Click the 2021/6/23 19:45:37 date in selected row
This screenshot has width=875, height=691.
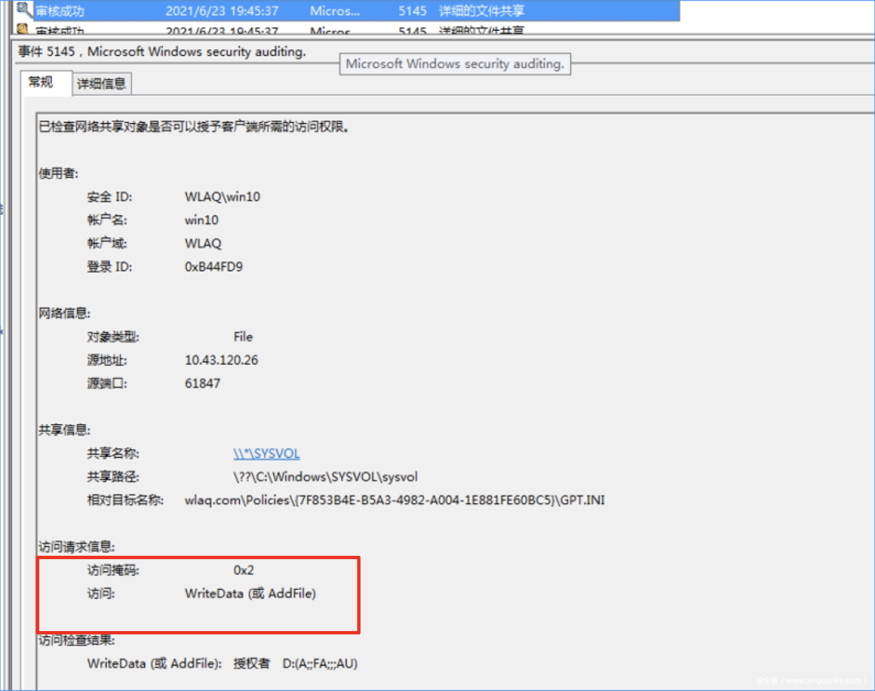pyautogui.click(x=221, y=11)
